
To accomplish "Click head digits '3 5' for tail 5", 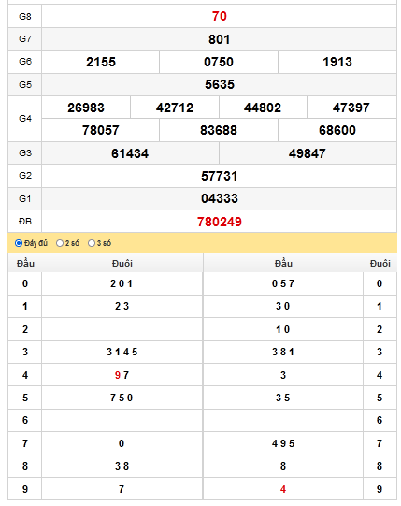I will 283,398.
